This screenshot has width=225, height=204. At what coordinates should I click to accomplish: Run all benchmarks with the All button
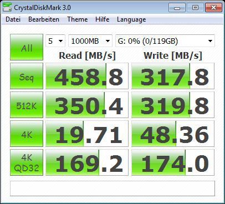[x=27, y=47]
